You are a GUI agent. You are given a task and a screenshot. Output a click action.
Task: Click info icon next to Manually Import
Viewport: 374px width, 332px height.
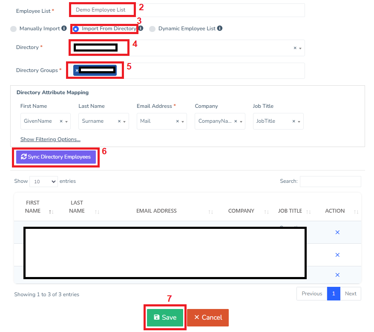click(64, 29)
